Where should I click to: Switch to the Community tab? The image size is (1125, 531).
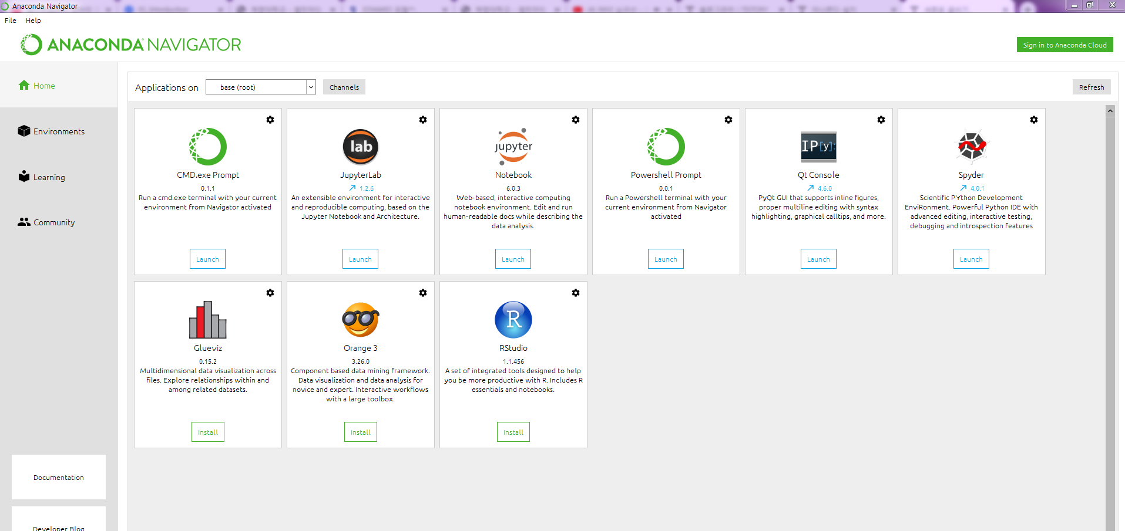click(59, 222)
